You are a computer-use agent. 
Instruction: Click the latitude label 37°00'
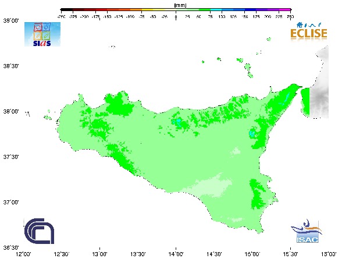[x=11, y=202]
